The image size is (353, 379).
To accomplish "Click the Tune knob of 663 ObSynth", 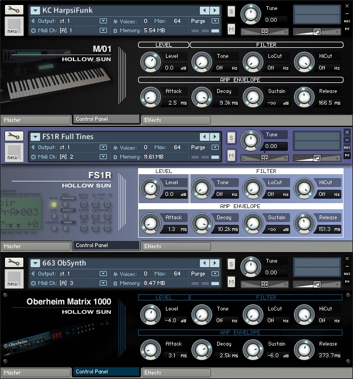I will coord(251,267).
